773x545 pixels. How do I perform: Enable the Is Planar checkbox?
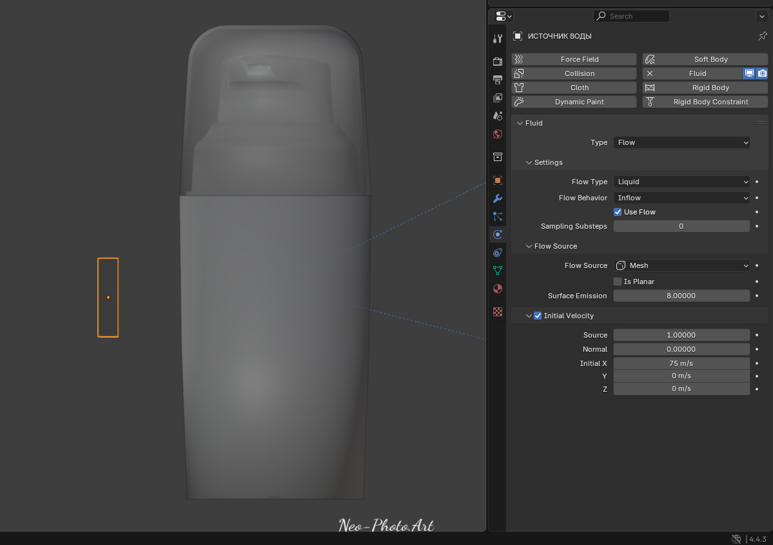(618, 282)
